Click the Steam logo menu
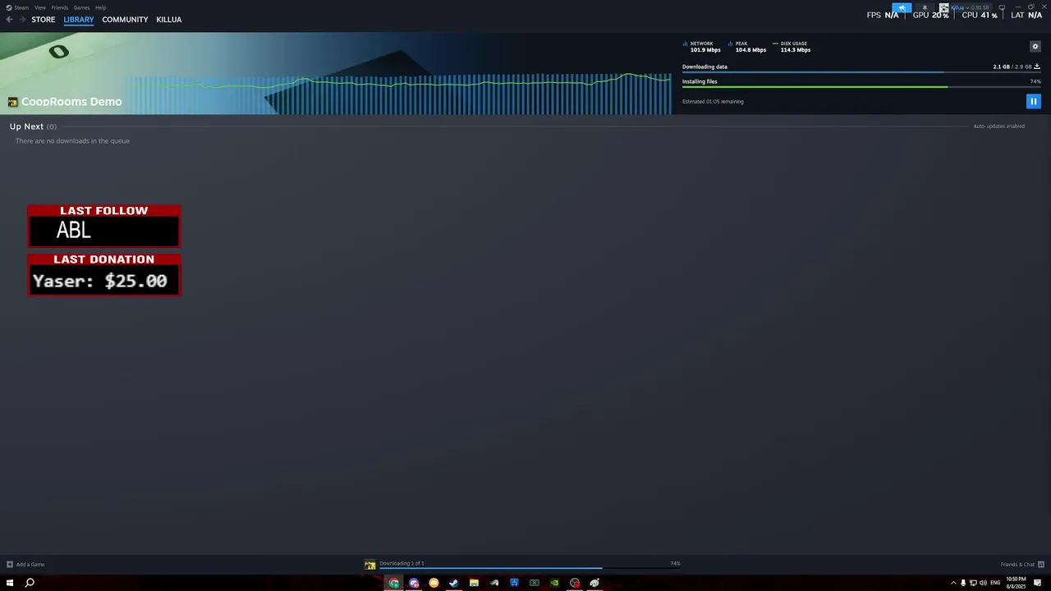 [17, 7]
